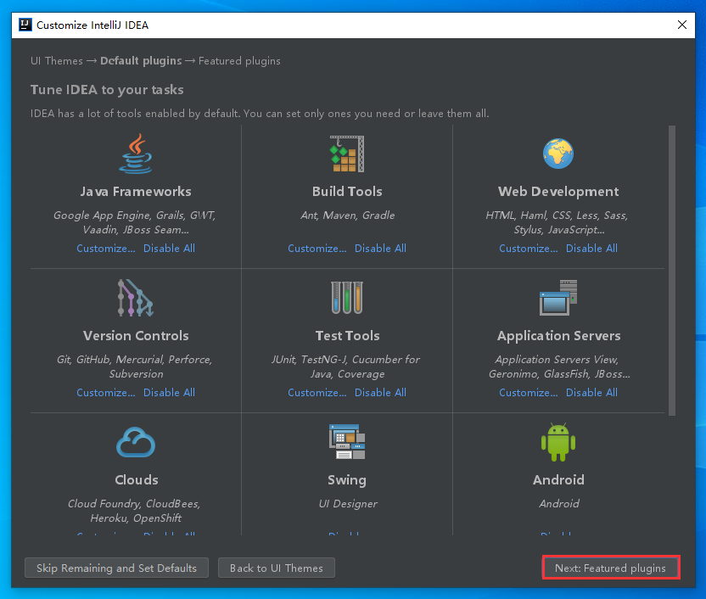Screen dimensions: 706x599
Task: Click 'Google App Engine, Grails' description
Action: pos(135,222)
